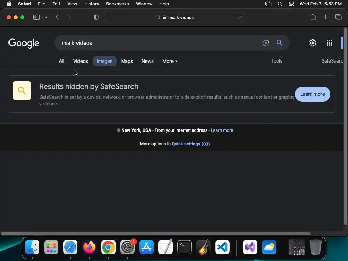The height and width of the screenshot is (261, 348).
Task: Show the tab overview icon
Action: (338, 17)
